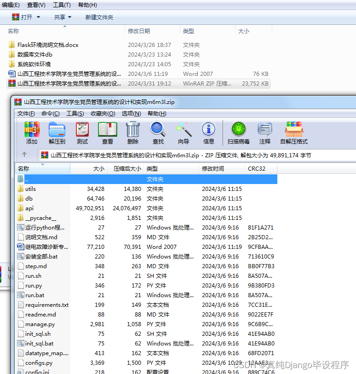Viewport: 356px width, 374px height.
Task: Click the api folder icon in archive list
Action: (x=21, y=208)
